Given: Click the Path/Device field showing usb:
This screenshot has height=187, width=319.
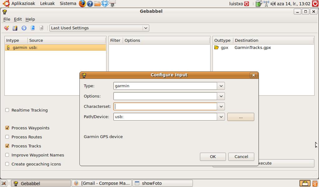Looking at the screenshot, I should [165, 117].
